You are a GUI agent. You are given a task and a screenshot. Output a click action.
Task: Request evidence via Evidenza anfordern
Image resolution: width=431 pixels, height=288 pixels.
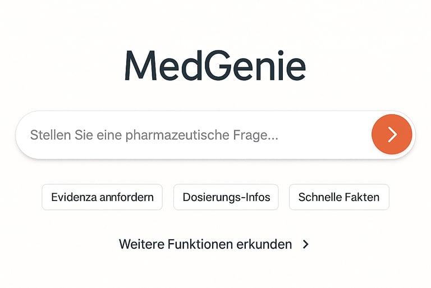[x=102, y=197]
